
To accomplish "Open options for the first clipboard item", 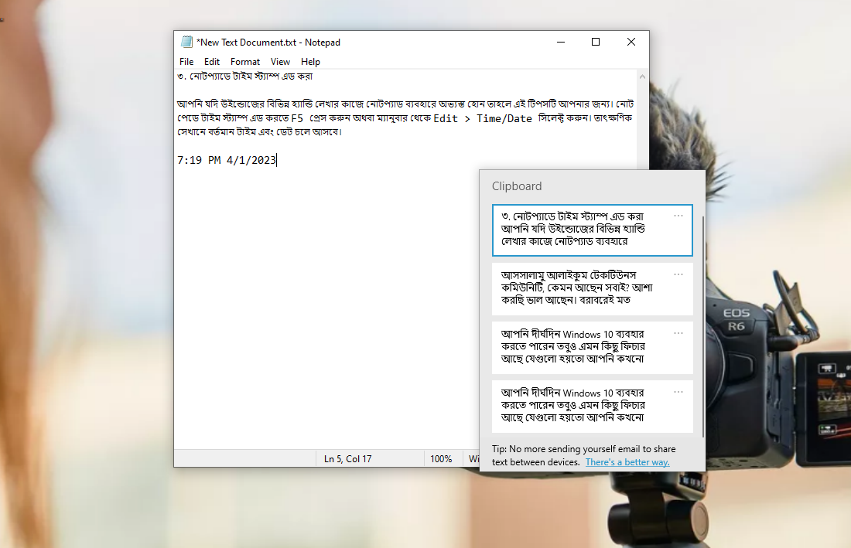I will (x=678, y=216).
